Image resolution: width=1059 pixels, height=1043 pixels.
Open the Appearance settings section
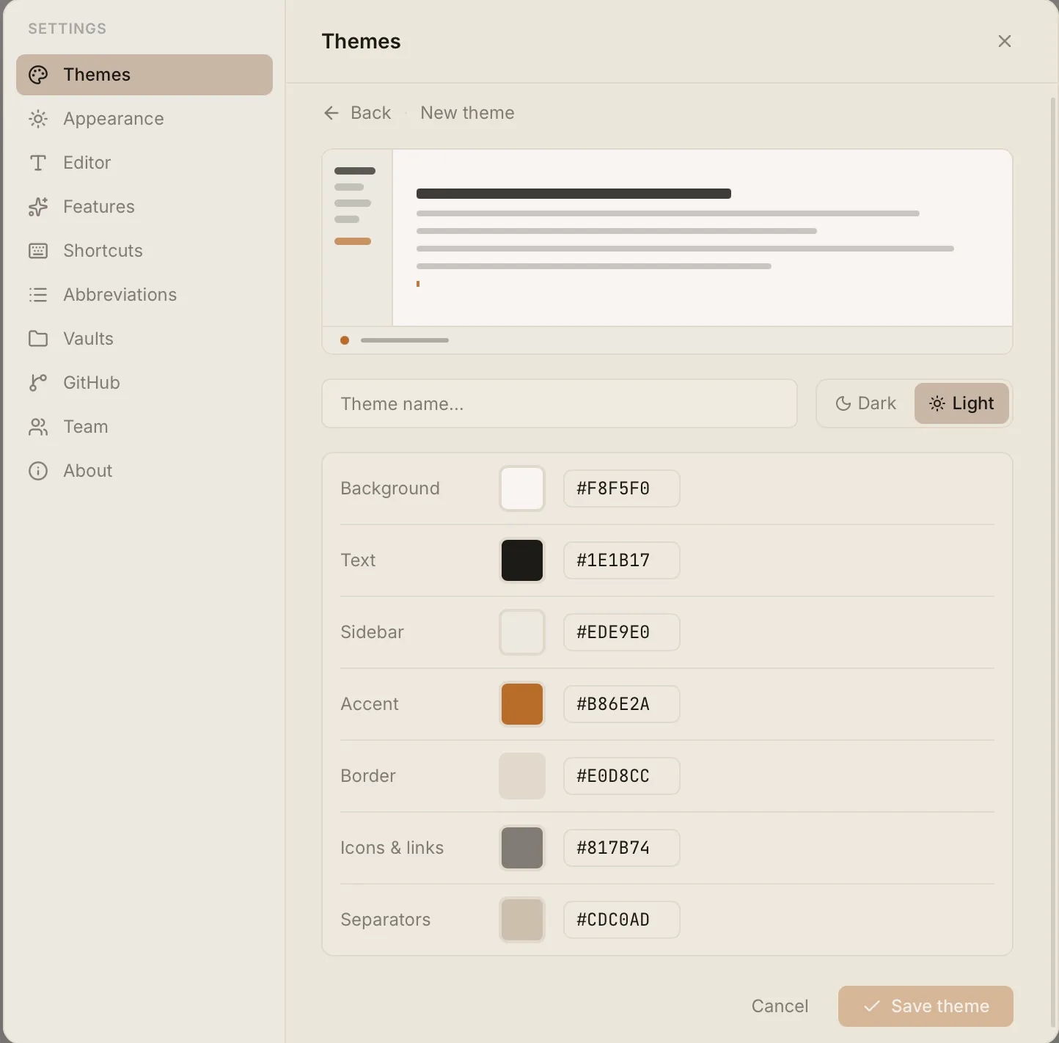coord(144,119)
